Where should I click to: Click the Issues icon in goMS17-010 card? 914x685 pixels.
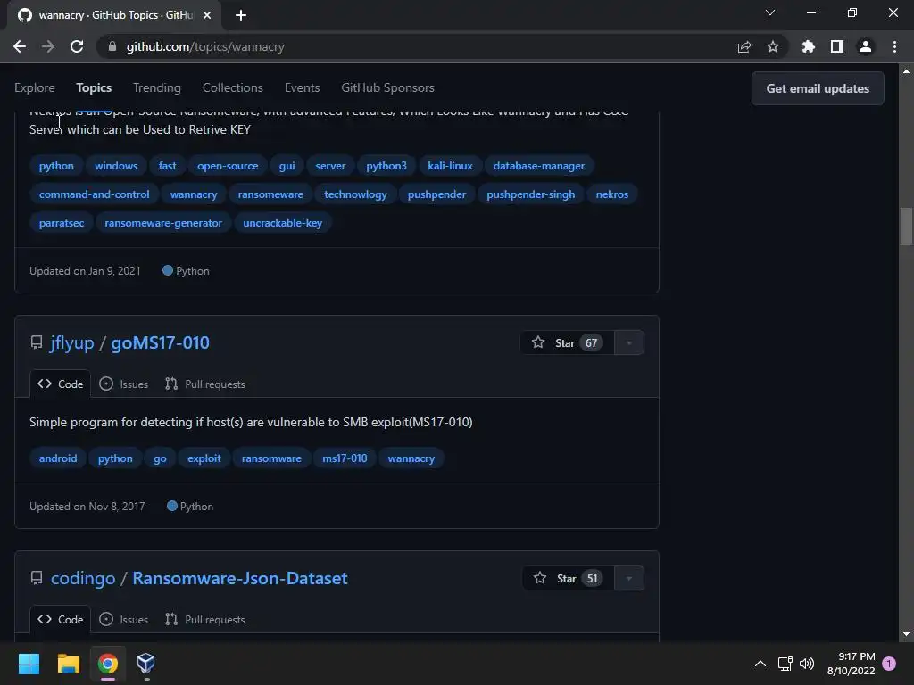click(106, 384)
